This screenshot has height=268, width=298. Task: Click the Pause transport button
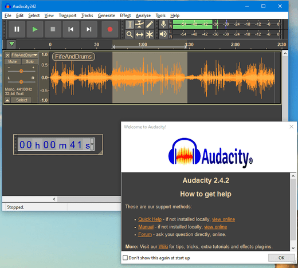(x=17, y=29)
